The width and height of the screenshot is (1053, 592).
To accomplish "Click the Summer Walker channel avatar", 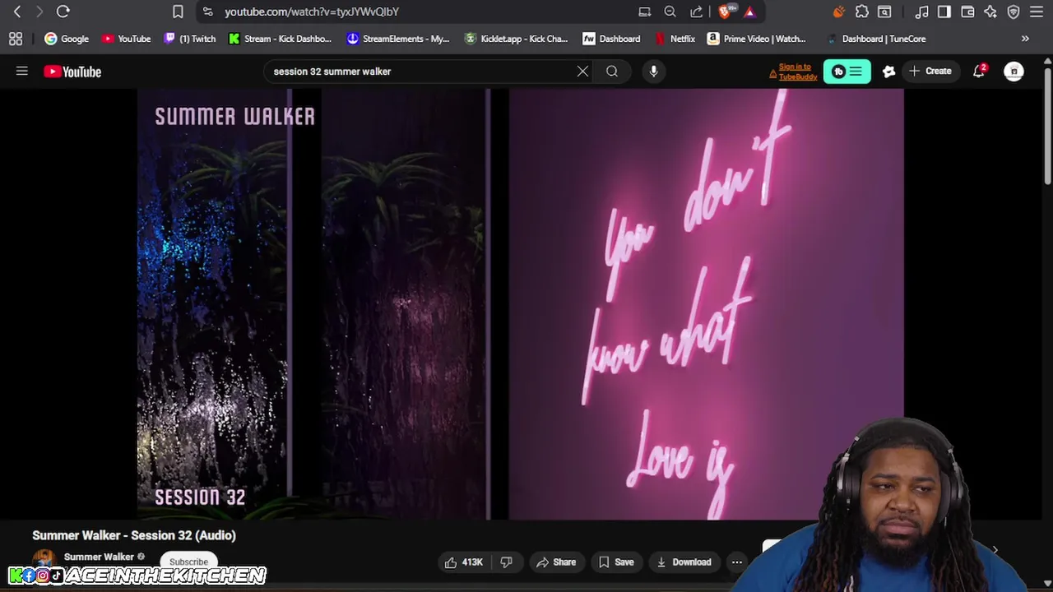I will coord(44,560).
